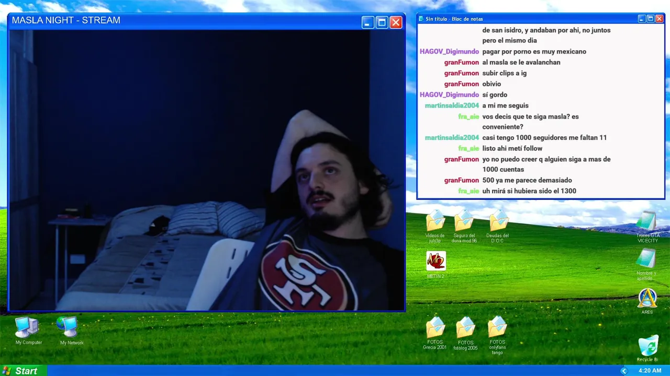Maximize the MASLA NIGHT - STREAM window
This screenshot has height=376, width=670.
coord(382,22)
